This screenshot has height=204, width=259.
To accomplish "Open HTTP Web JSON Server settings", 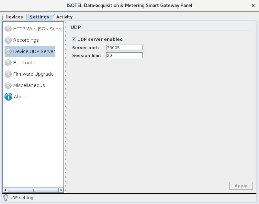I will (x=34, y=29).
